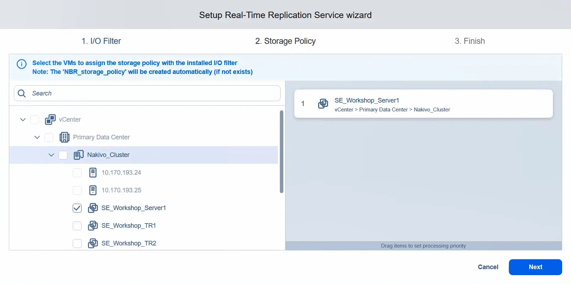Click the host icon for 10.170.193.25
The height and width of the screenshot is (284, 571).
pos(93,190)
